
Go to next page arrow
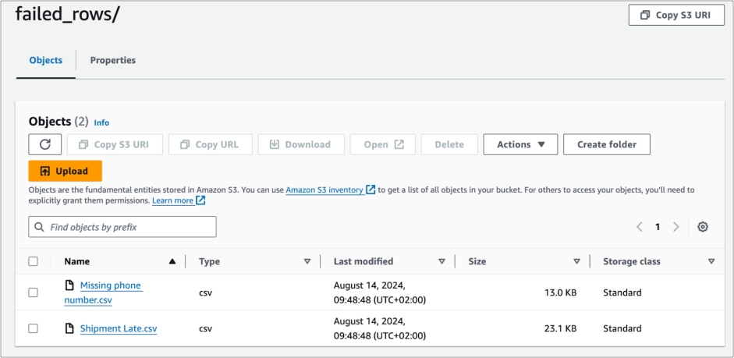675,227
